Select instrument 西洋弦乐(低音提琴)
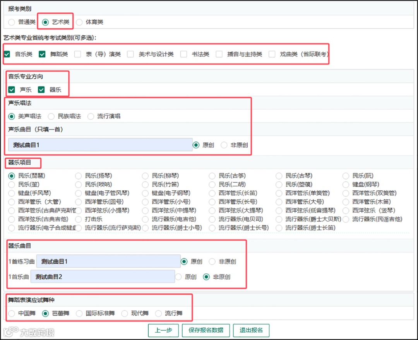 (x=279, y=211)
